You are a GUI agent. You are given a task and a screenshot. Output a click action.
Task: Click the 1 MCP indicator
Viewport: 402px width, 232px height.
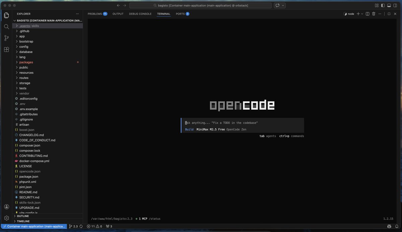(142, 219)
